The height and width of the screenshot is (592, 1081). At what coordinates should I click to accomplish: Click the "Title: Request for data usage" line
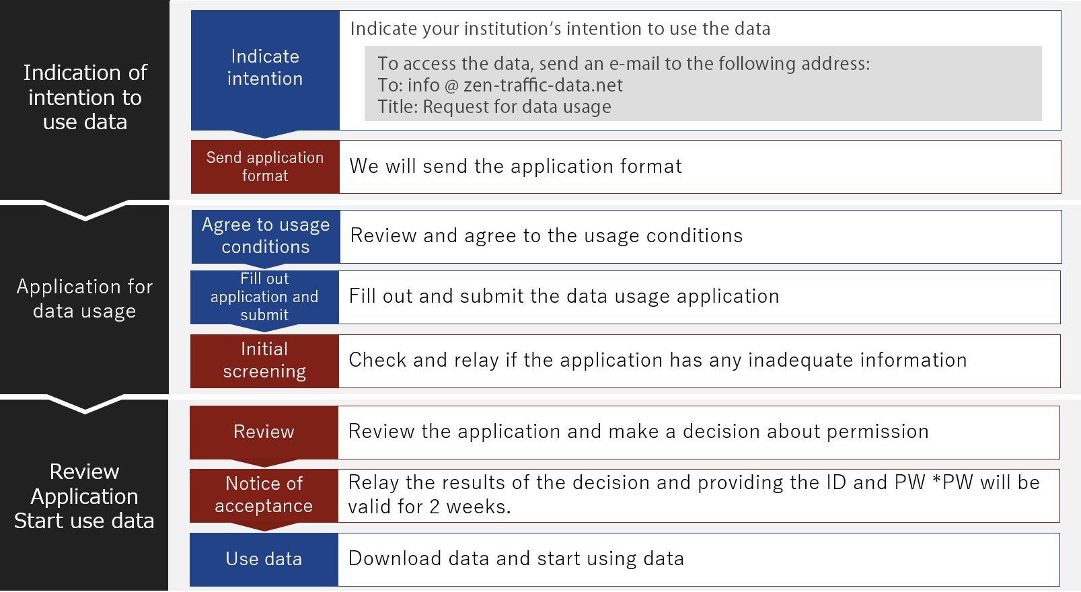tap(494, 107)
